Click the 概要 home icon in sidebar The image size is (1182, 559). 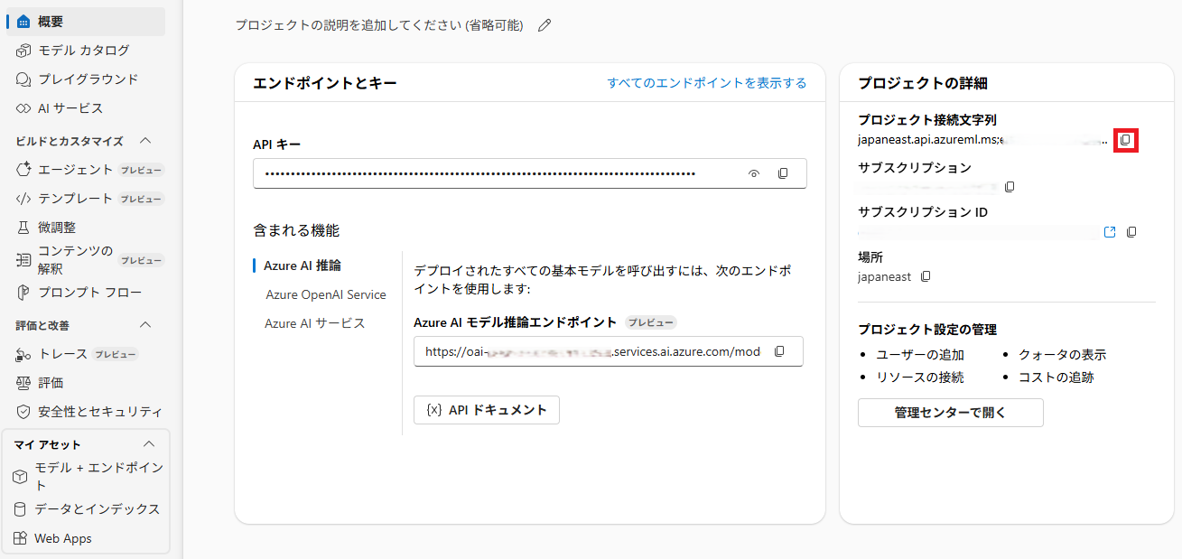(23, 22)
